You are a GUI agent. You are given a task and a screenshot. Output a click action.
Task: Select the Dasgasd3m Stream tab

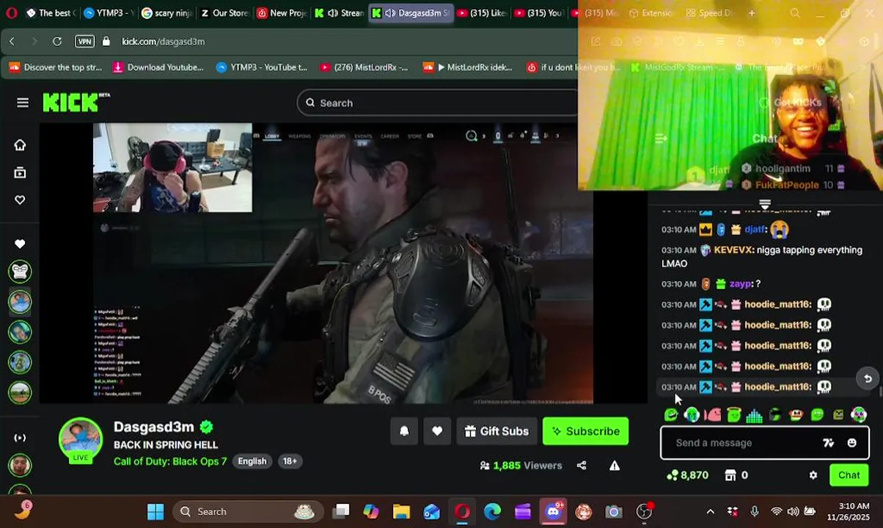click(x=411, y=13)
